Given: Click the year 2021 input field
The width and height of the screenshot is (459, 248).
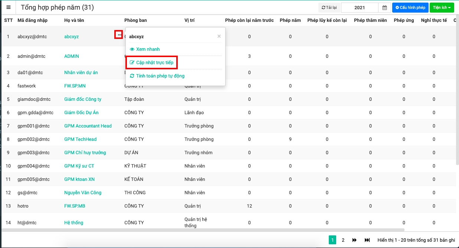Looking at the screenshot, I should (x=359, y=8).
